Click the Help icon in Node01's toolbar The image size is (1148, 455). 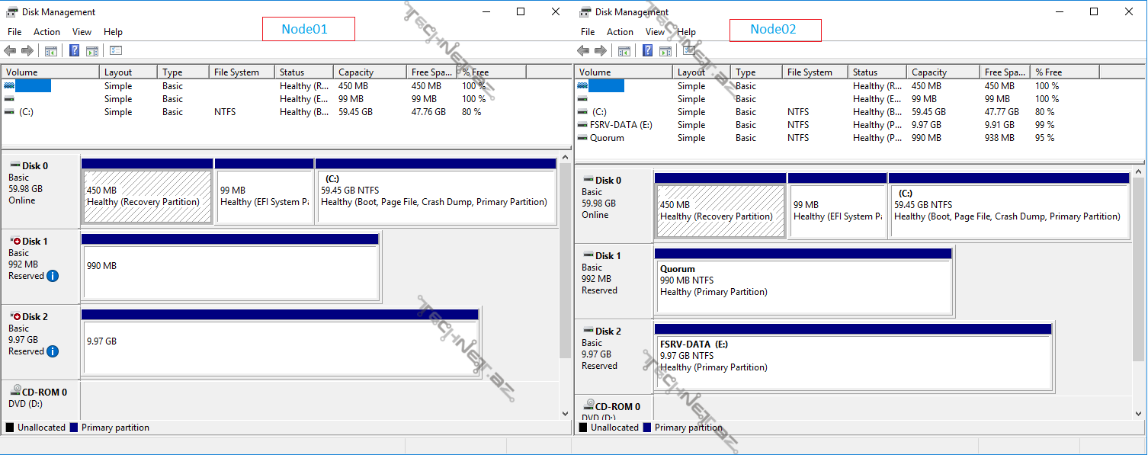coord(75,51)
